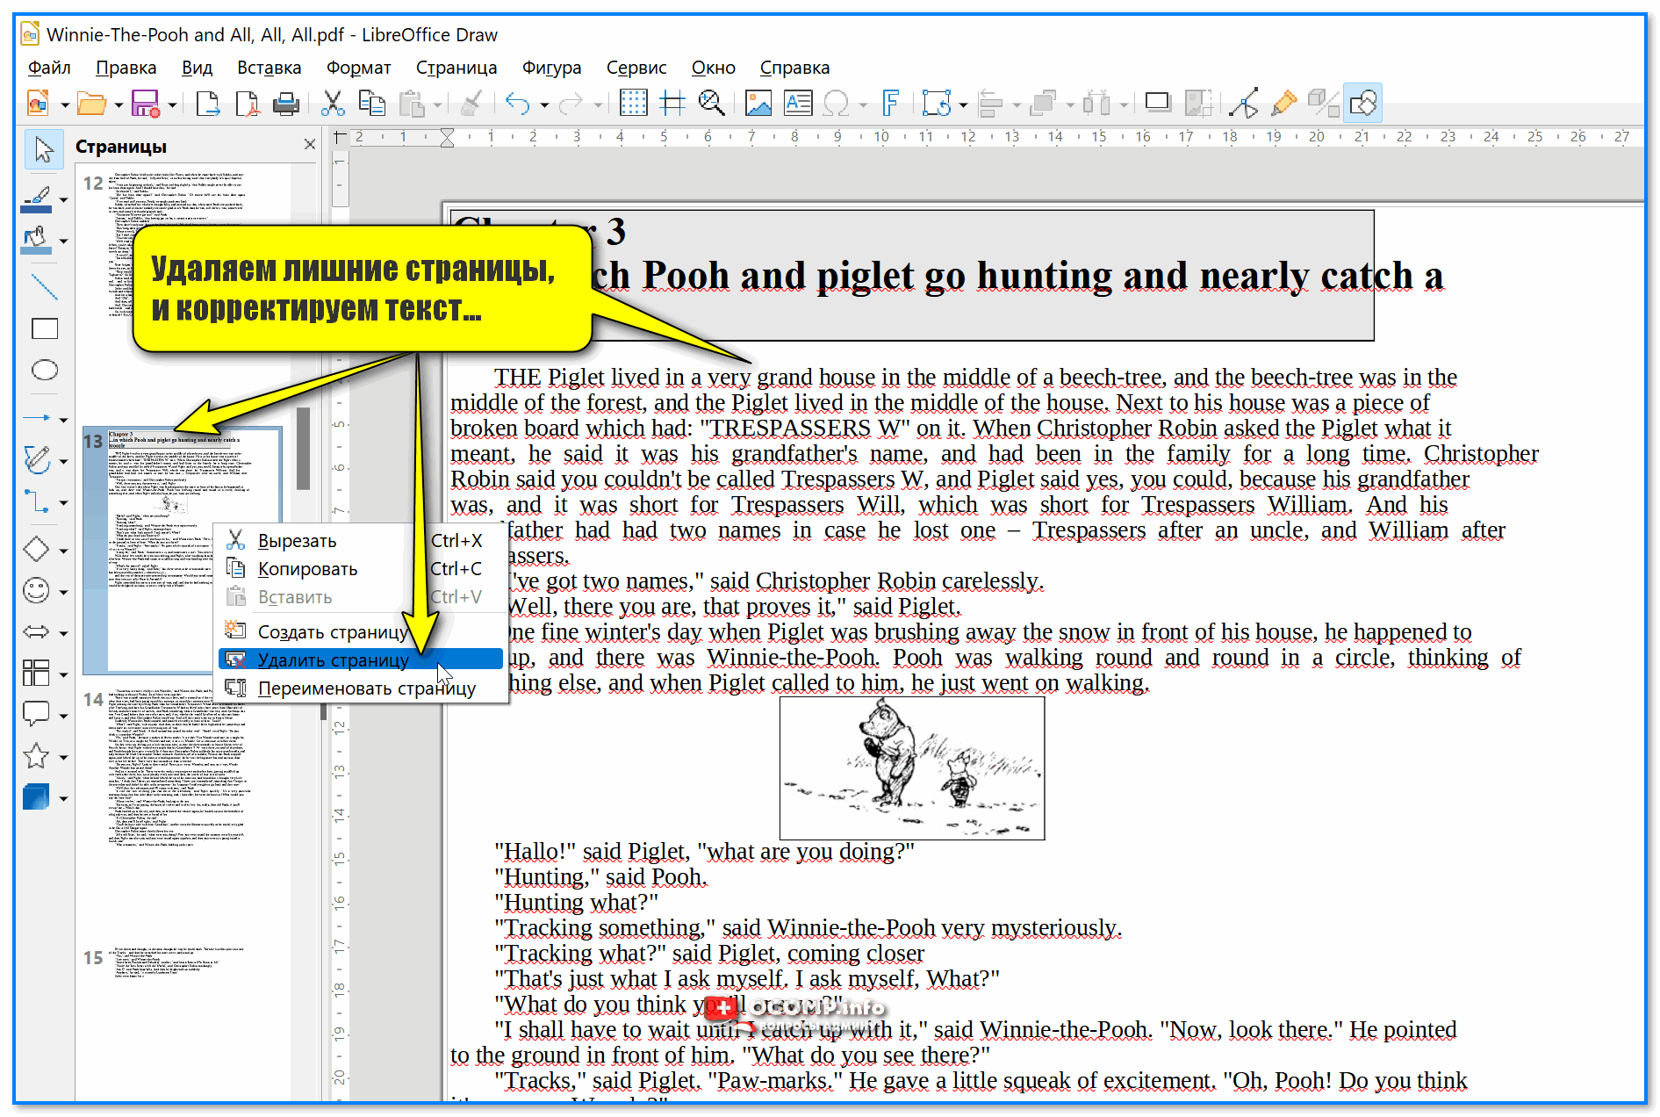Image resolution: width=1660 pixels, height=1117 pixels.
Task: Expand the Save options dropdown arrow
Action: click(171, 104)
